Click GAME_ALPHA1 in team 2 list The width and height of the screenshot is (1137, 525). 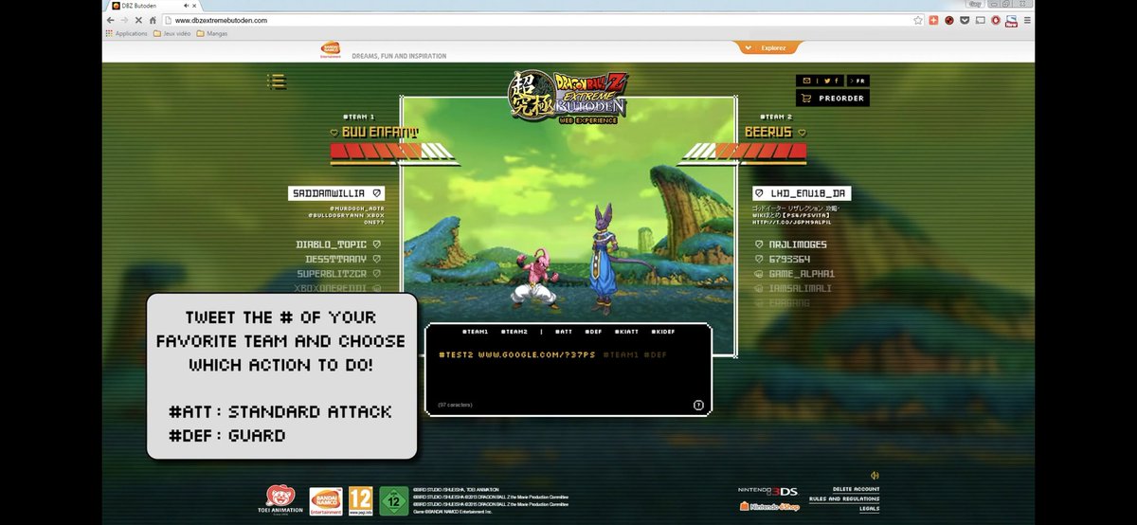click(x=802, y=273)
